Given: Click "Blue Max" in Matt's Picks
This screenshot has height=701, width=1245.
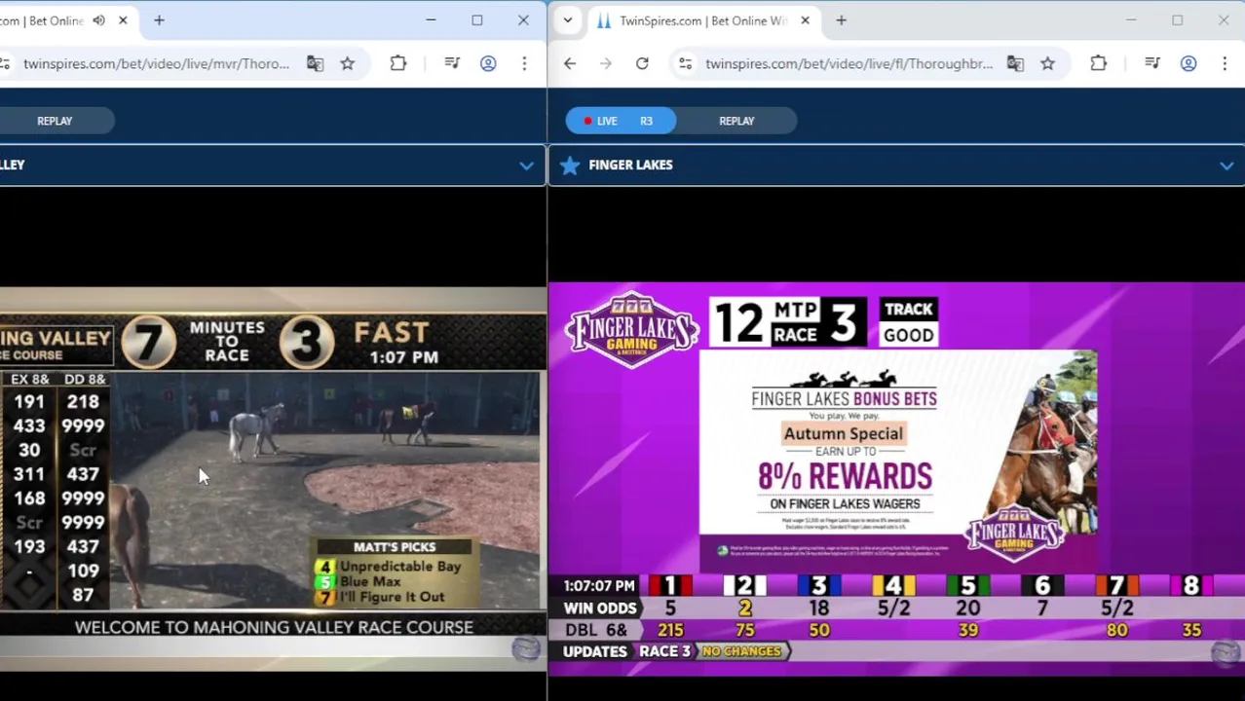Looking at the screenshot, I should coord(370,581).
